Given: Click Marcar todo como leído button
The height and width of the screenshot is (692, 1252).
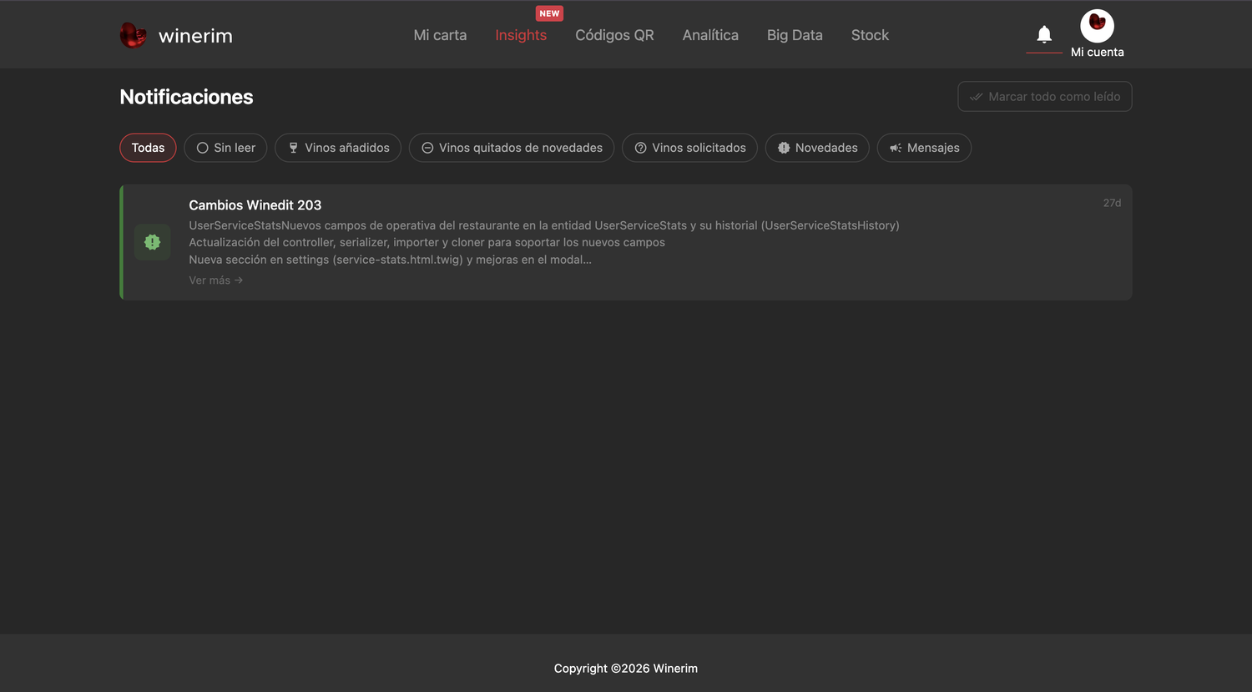Looking at the screenshot, I should click(x=1045, y=97).
